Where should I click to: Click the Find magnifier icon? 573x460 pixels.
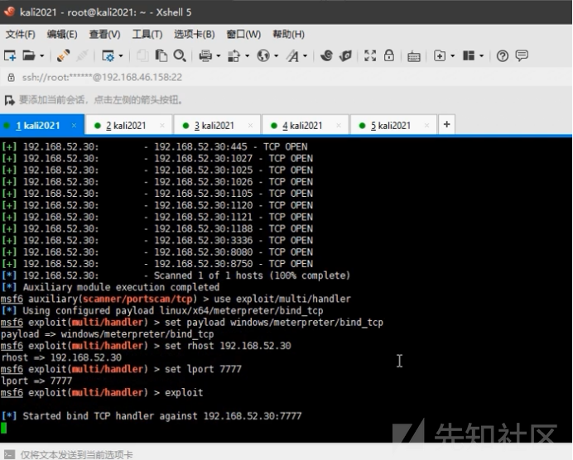pyautogui.click(x=180, y=56)
